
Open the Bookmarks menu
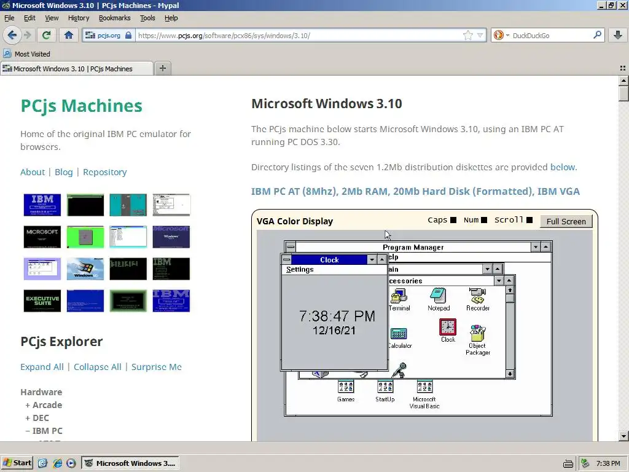(114, 18)
